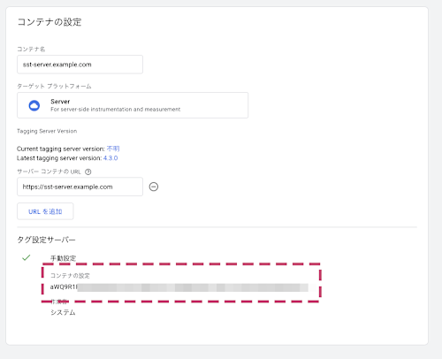Click the blue cloud Server icon
Viewport: 442px width, 359px height.
pyautogui.click(x=34, y=105)
